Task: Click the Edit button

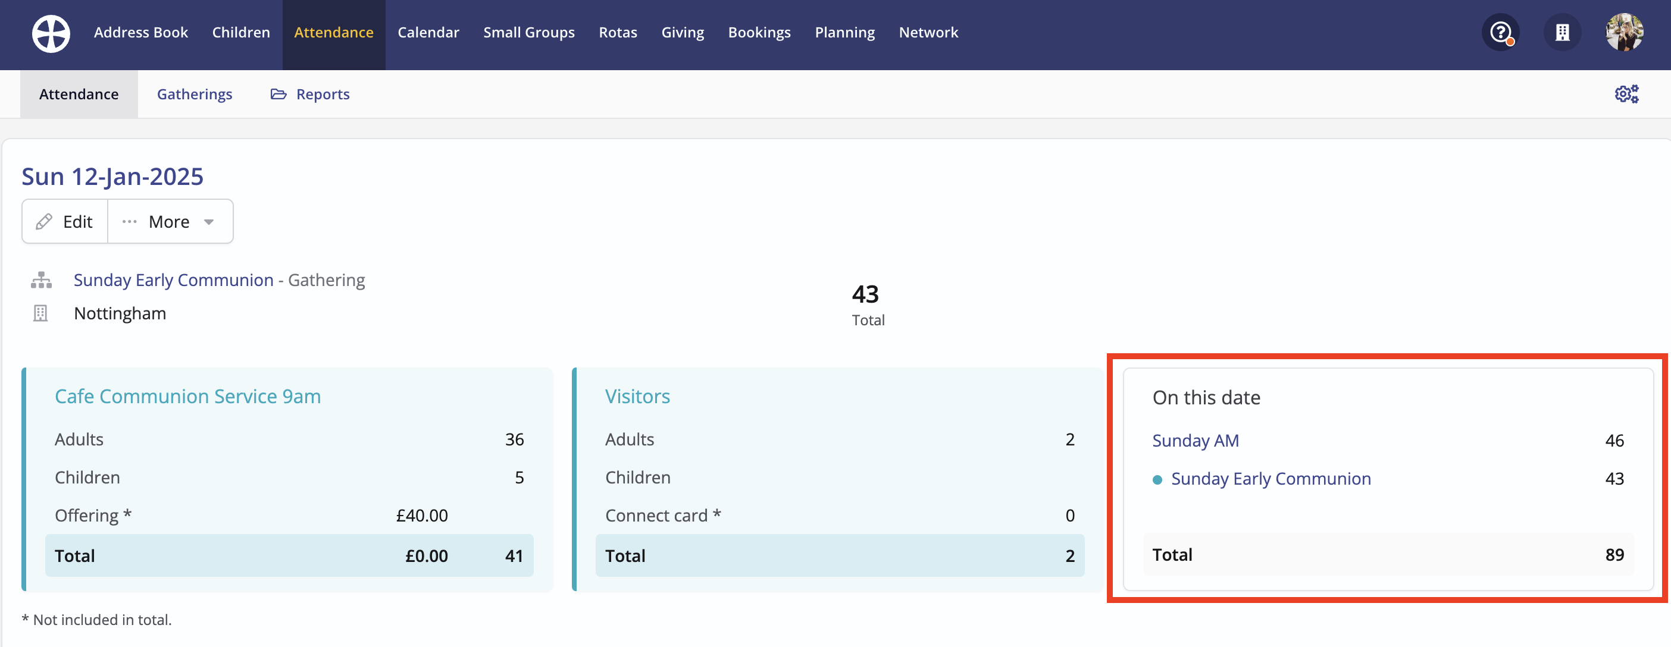Action: click(x=77, y=222)
